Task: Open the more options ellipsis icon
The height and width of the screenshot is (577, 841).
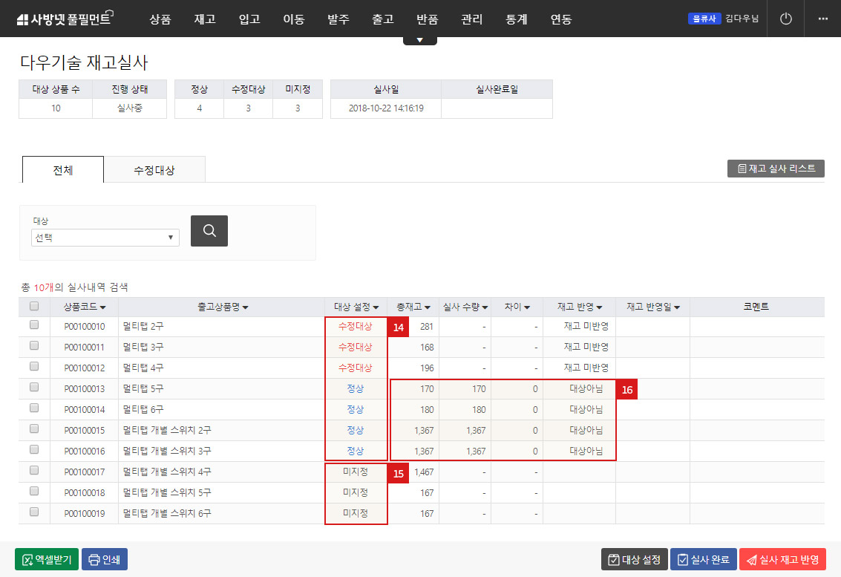Action: coord(822,19)
